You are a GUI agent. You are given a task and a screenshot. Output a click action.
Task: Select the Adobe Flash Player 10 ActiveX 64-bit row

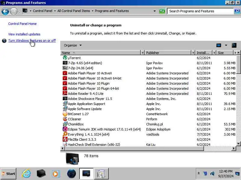coord(149,78)
